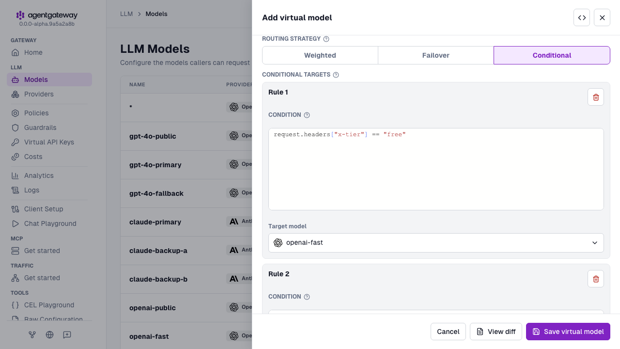The width and height of the screenshot is (620, 349).
Task: Open Chat Playground in sidebar
Action: 49,223
